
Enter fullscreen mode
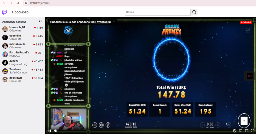[253, 131]
